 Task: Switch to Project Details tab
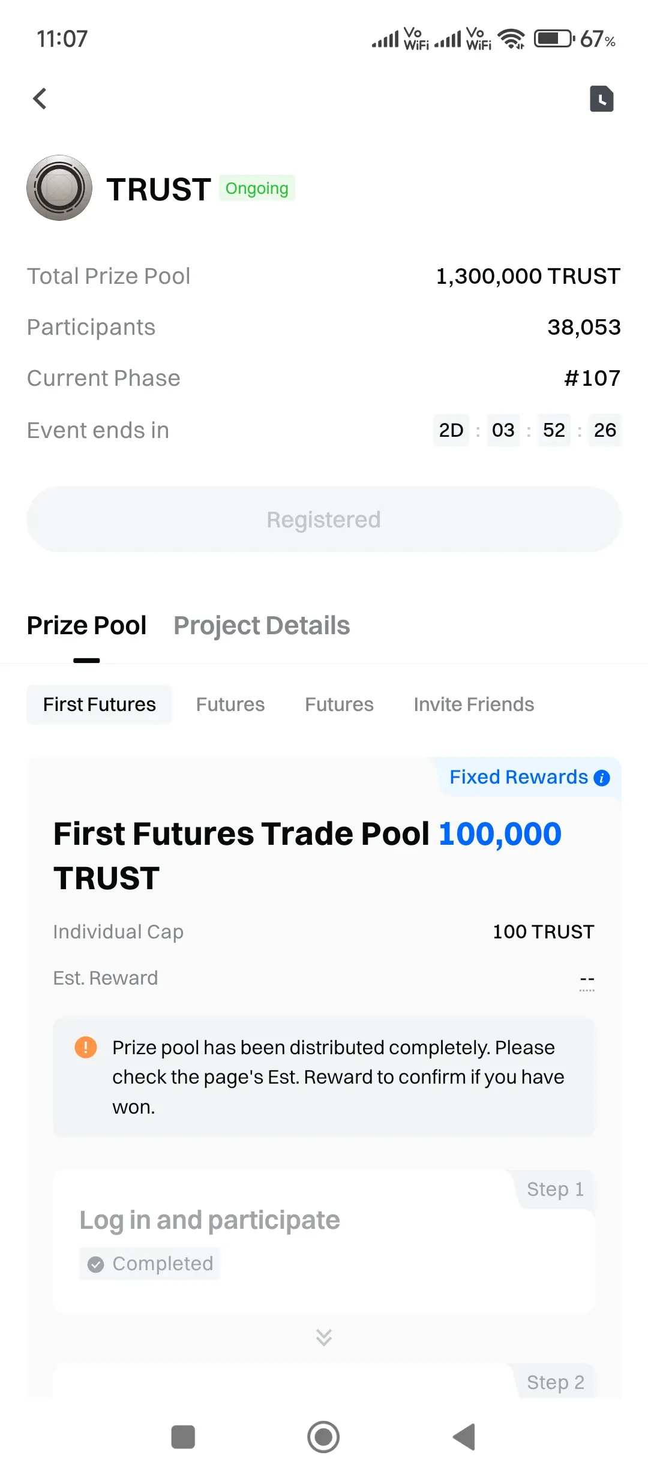[x=262, y=625]
